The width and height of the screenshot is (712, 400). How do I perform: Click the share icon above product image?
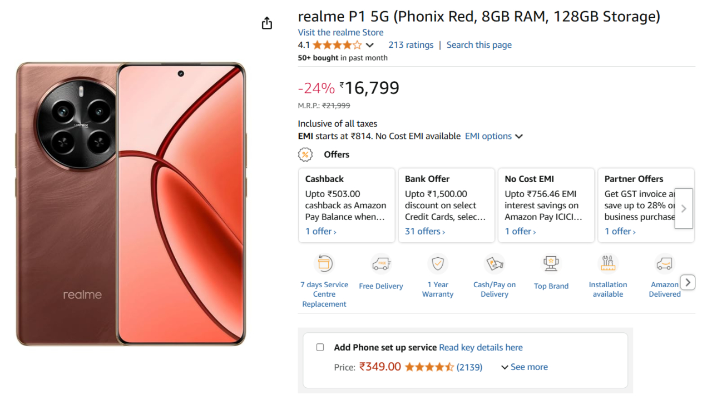(267, 23)
